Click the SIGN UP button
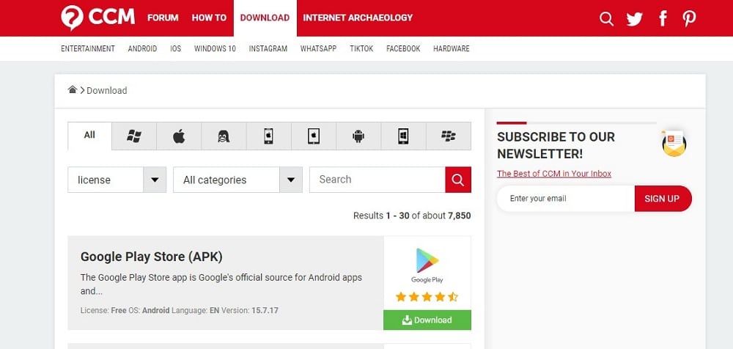This screenshot has width=733, height=349. 663,199
